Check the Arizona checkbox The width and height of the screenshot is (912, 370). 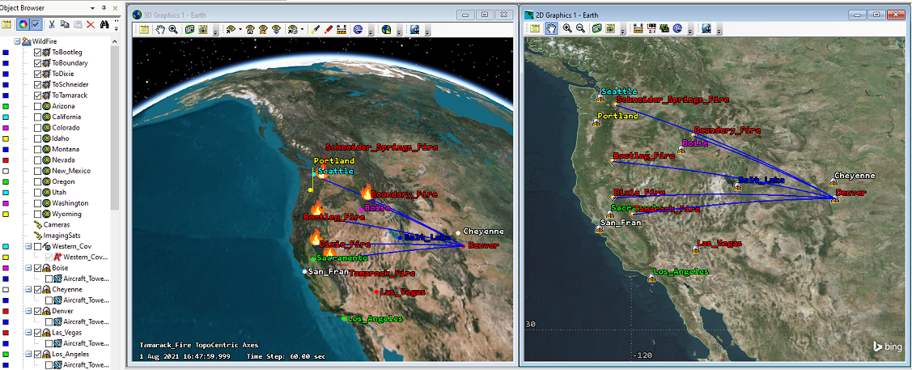pos(38,106)
